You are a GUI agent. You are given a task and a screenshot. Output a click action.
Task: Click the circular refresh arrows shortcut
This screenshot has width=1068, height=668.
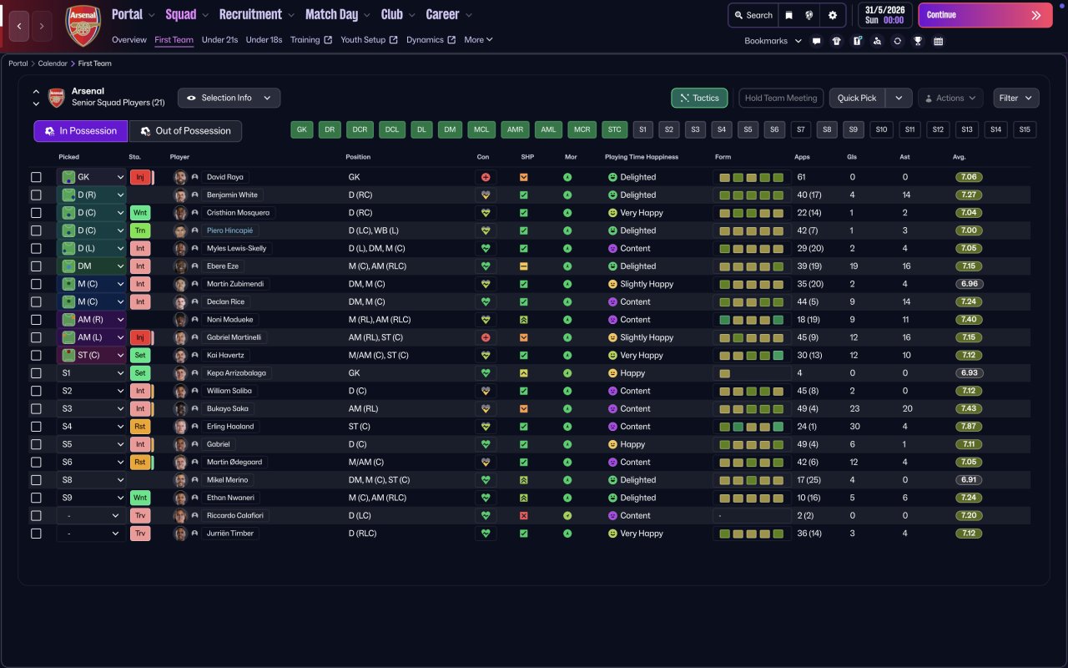(x=897, y=41)
